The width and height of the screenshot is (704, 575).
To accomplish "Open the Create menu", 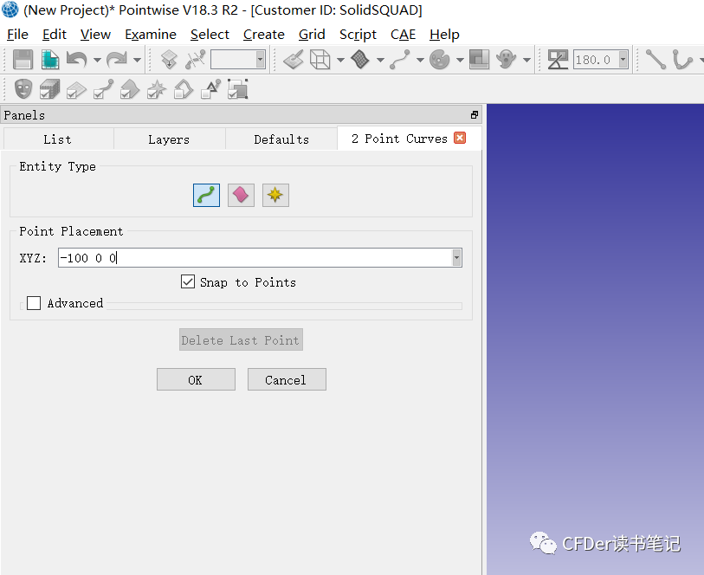I will 264,35.
